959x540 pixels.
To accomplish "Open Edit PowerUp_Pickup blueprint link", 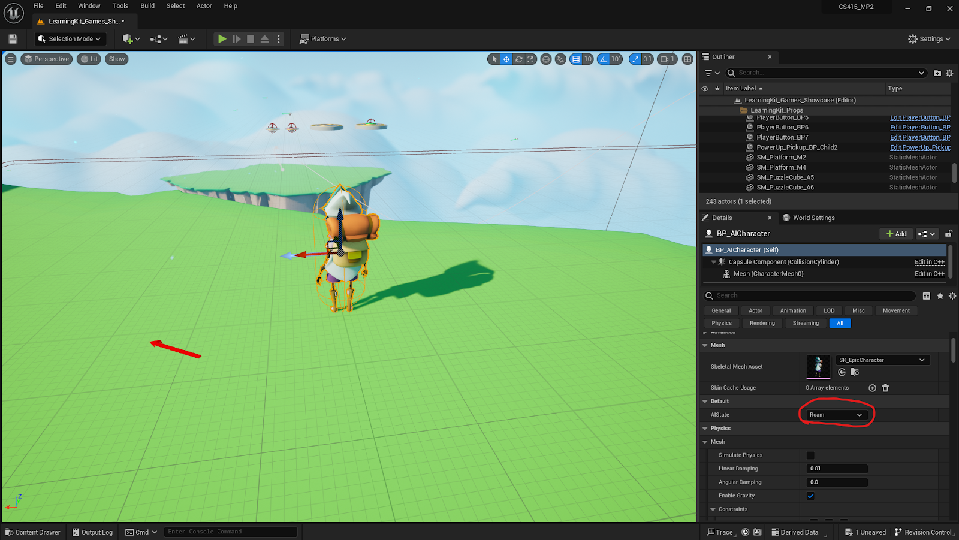I will point(920,147).
